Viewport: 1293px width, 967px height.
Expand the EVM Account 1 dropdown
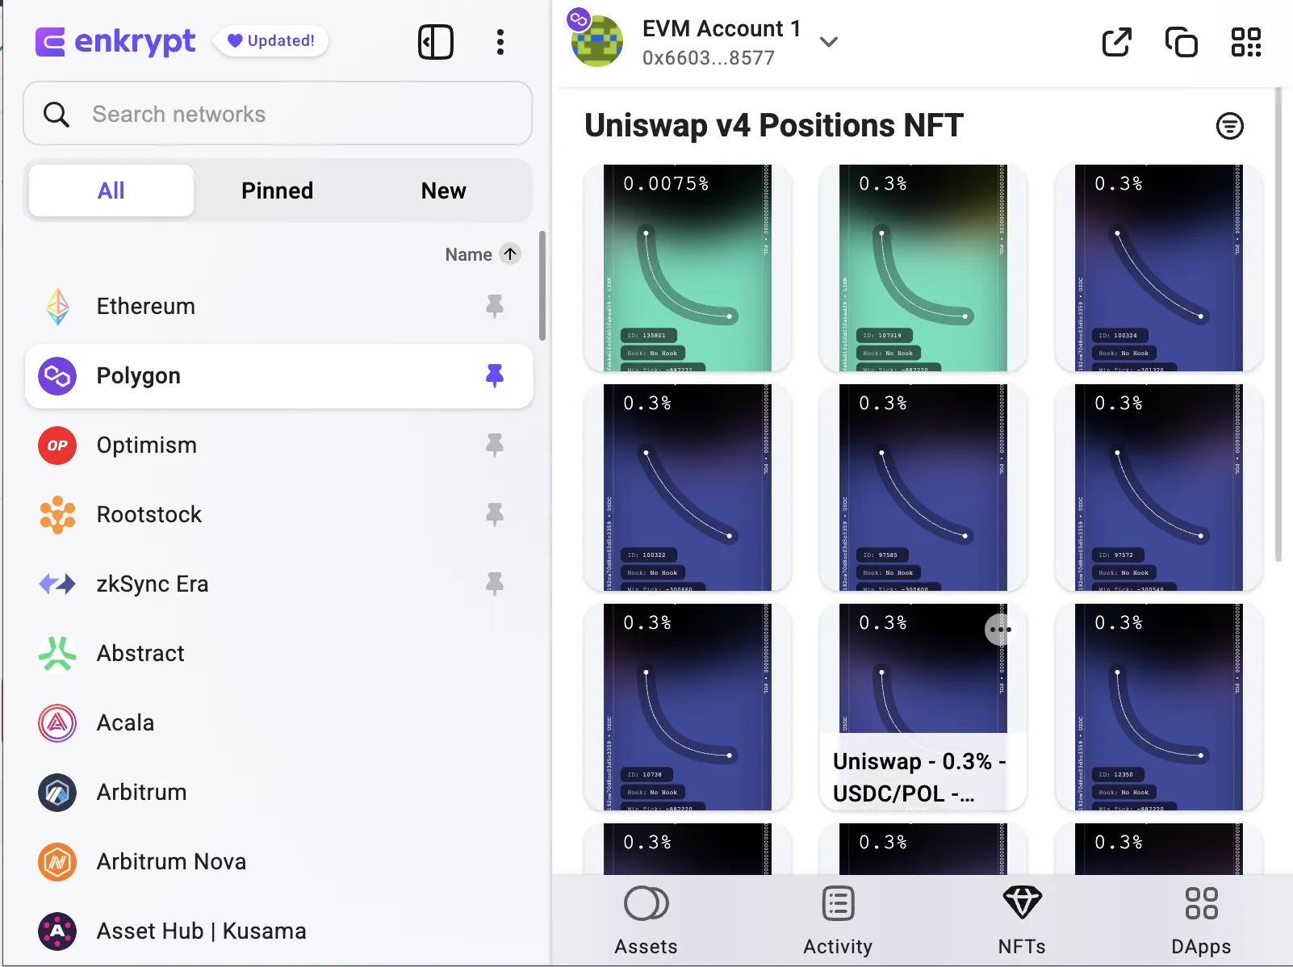[829, 42]
